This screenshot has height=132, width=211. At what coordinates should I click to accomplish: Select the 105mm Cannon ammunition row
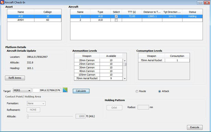[98, 75]
